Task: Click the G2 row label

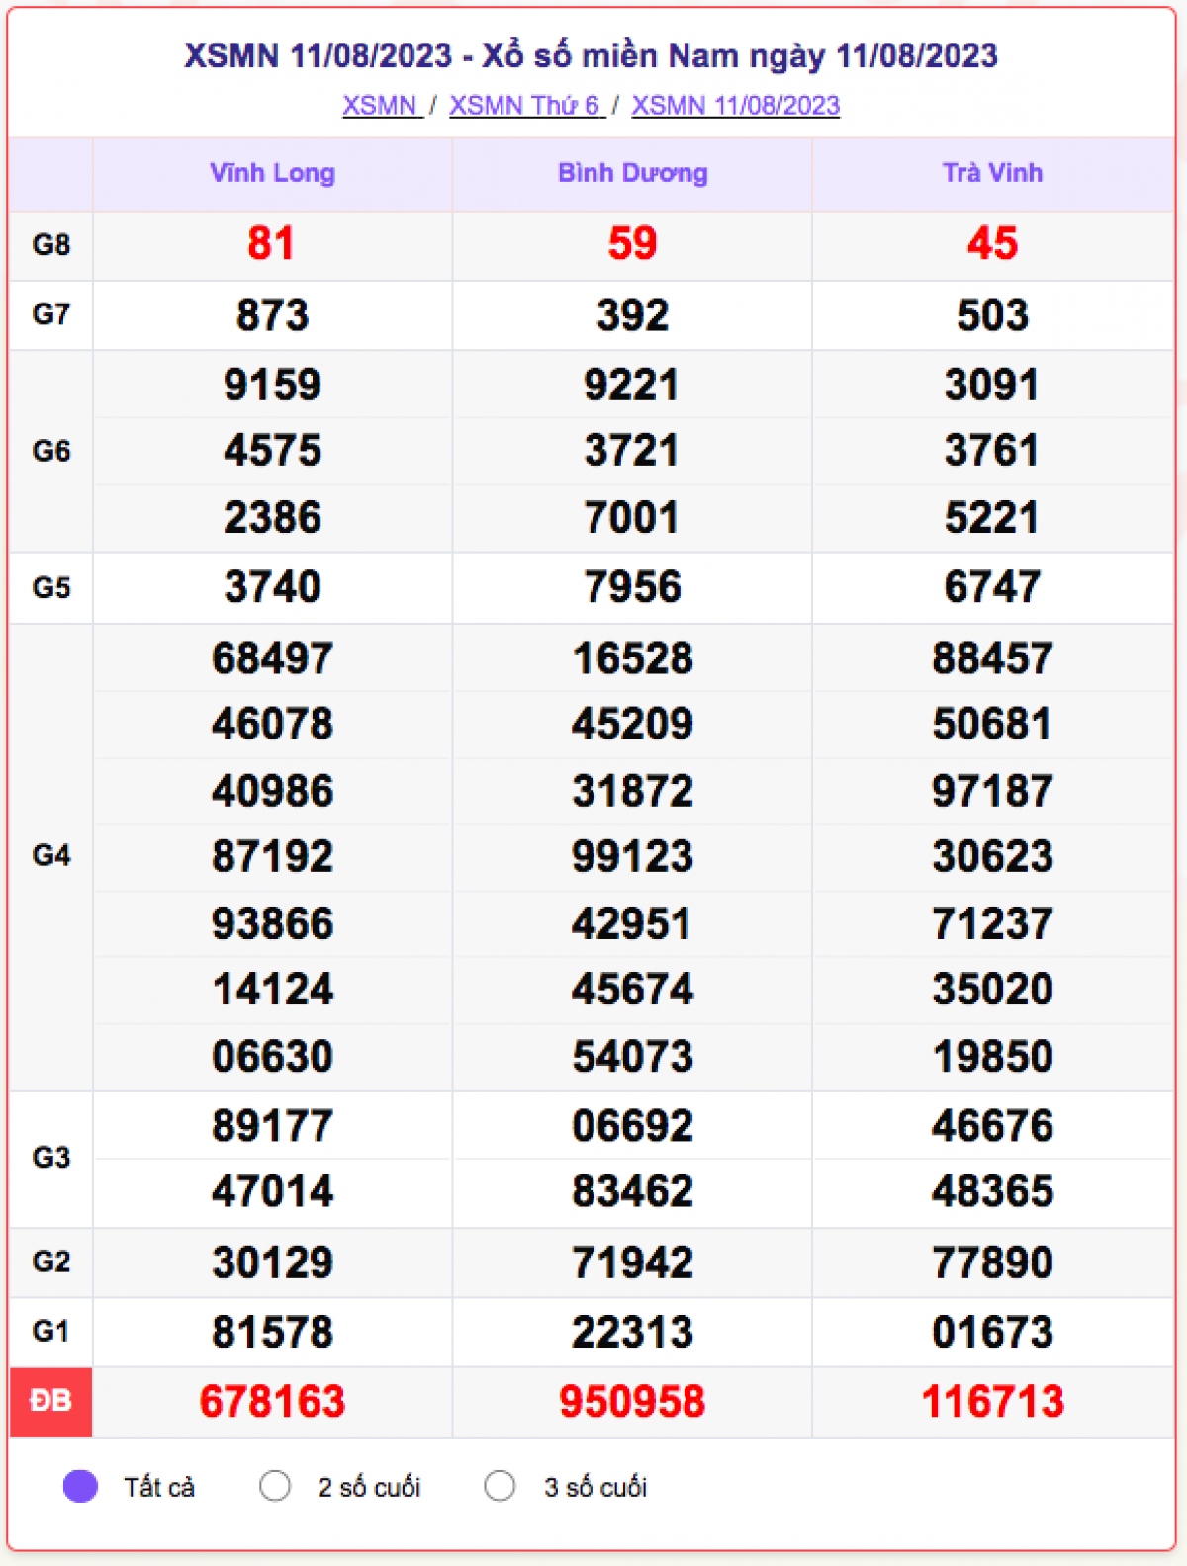Action: (x=51, y=1261)
